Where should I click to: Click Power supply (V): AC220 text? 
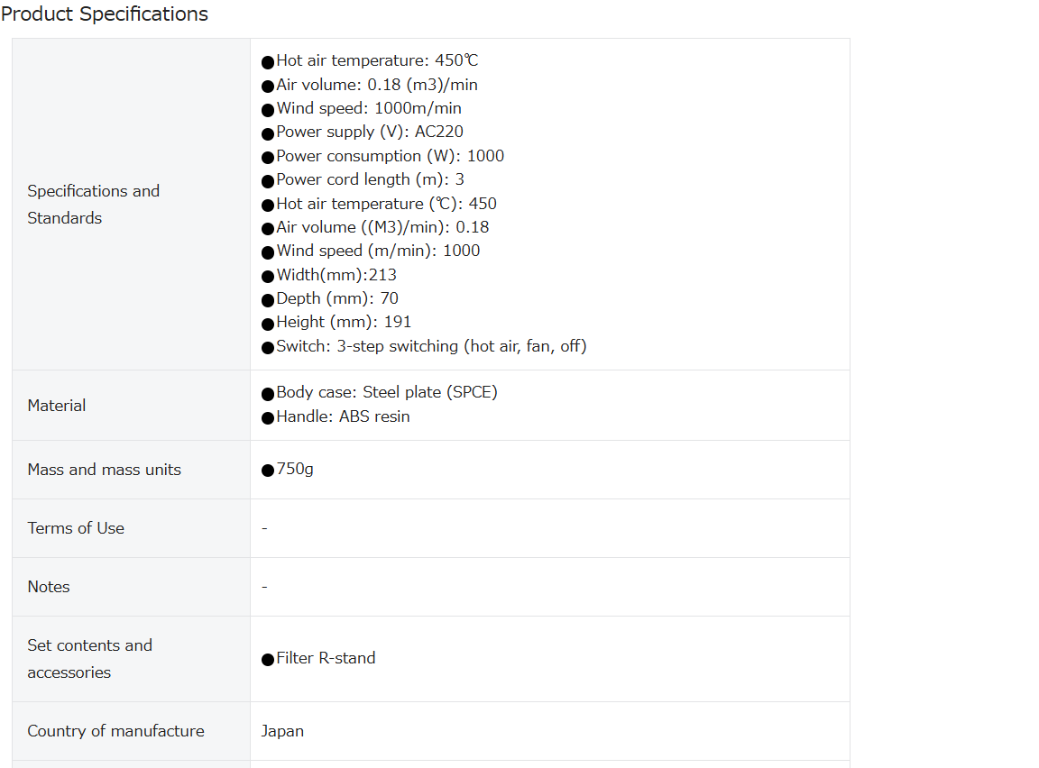point(363,133)
